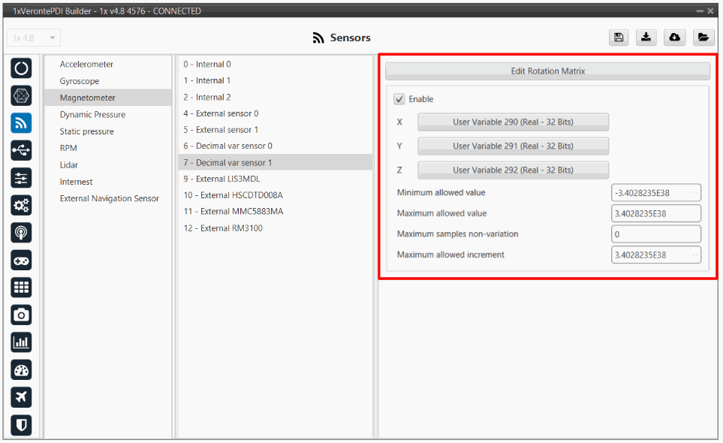The image size is (723, 443).
Task: Click the open folder icon
Action: (702, 38)
